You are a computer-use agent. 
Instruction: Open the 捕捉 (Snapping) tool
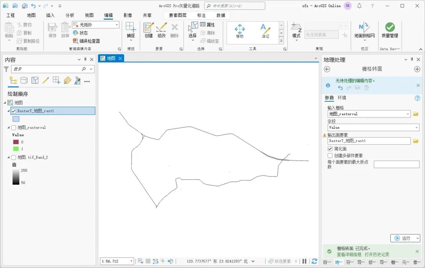click(131, 31)
